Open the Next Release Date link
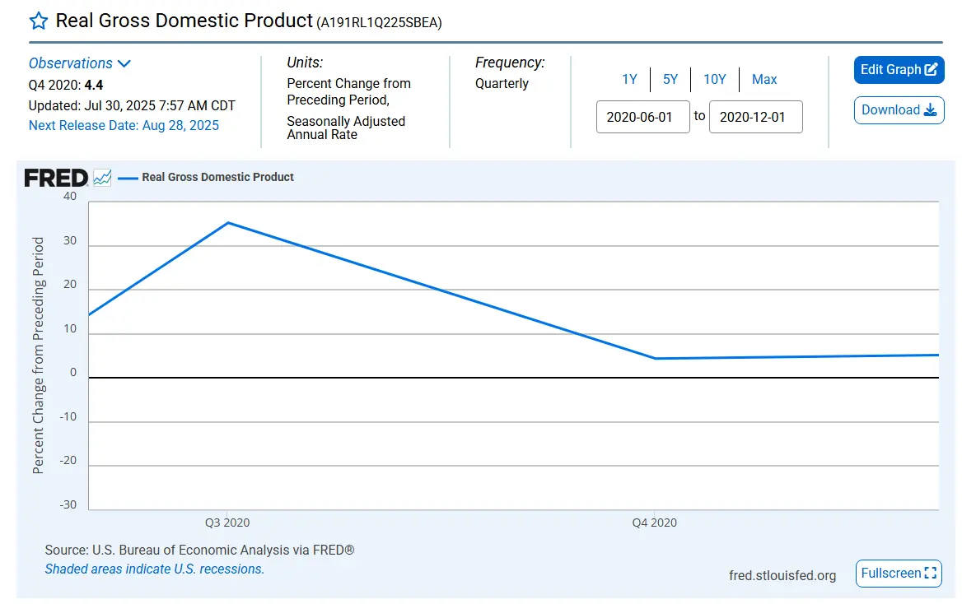The width and height of the screenshot is (976, 604). (124, 125)
